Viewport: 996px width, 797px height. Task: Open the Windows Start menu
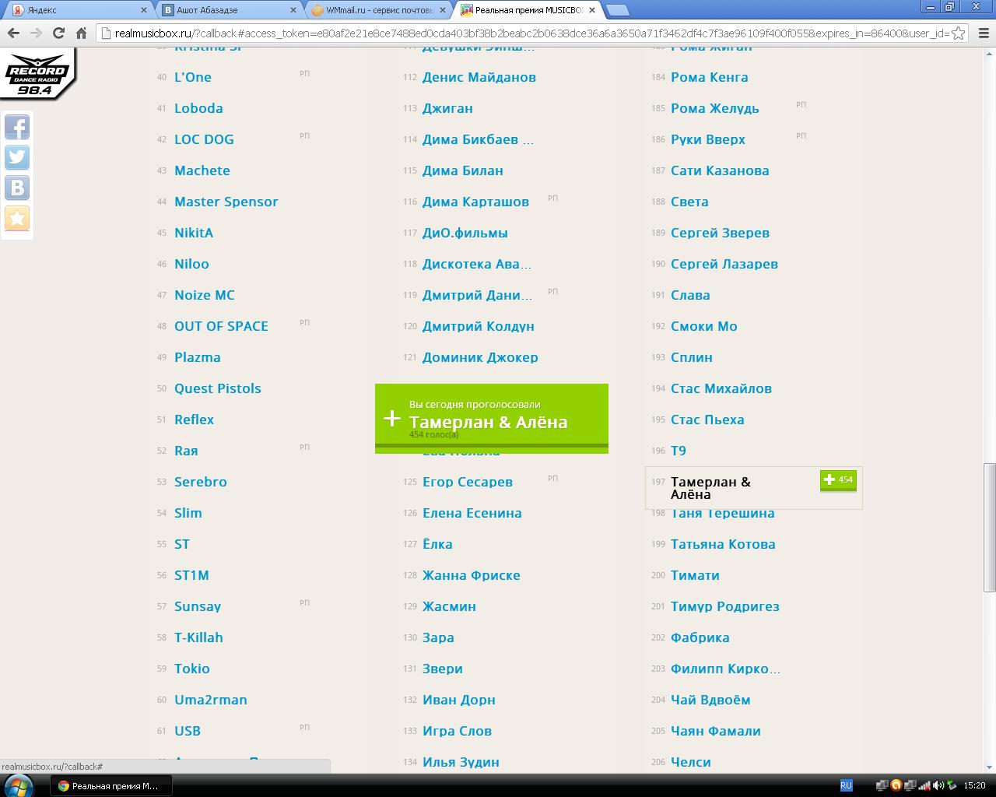17,785
